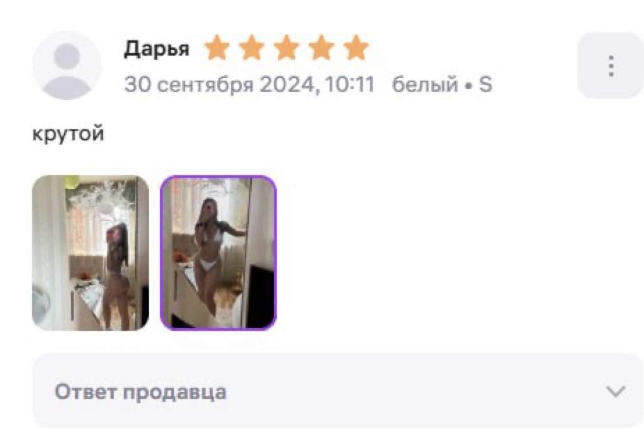Click the 10:11 review time
Image resolution: width=644 pixels, height=431 pixels.
pos(350,85)
